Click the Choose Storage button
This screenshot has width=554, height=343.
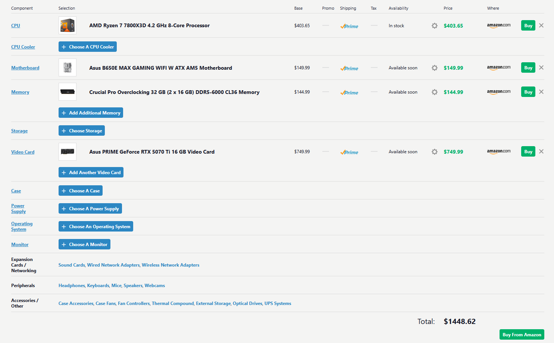[82, 130]
